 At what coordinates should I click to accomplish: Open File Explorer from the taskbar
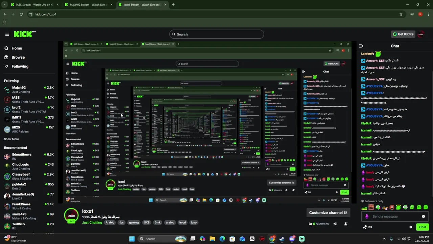coord(212,239)
